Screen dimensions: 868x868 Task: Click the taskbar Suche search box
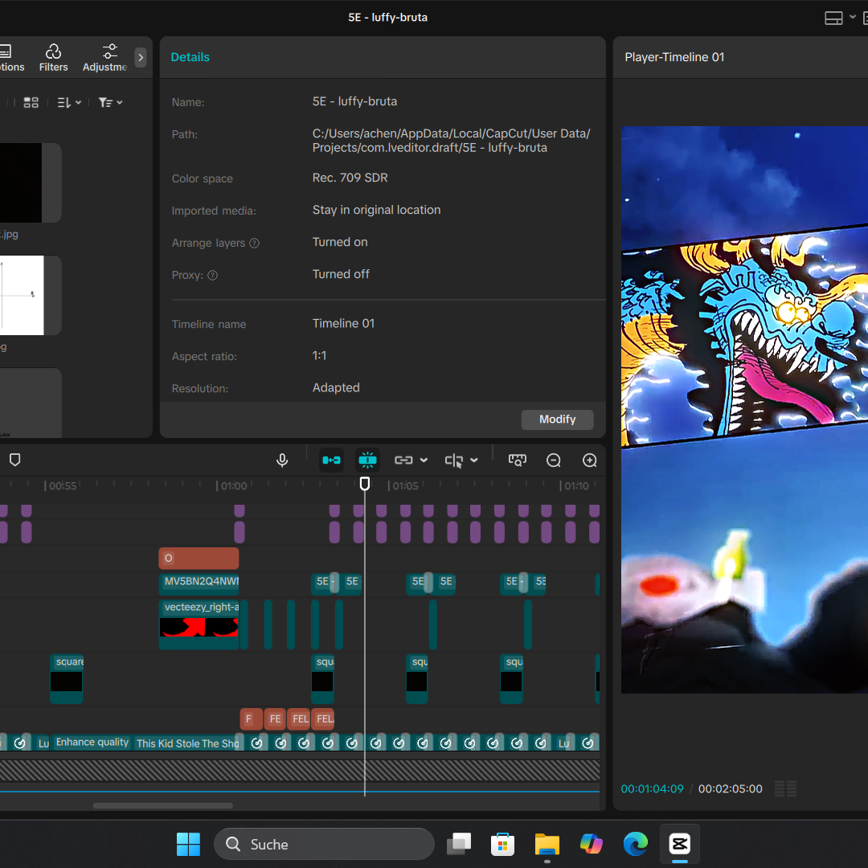pyautogui.click(x=324, y=844)
